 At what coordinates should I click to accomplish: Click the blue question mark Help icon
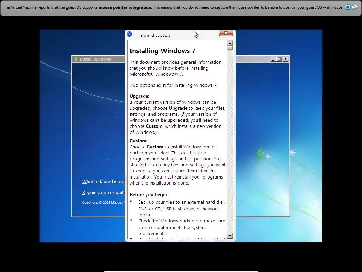pos(129,34)
